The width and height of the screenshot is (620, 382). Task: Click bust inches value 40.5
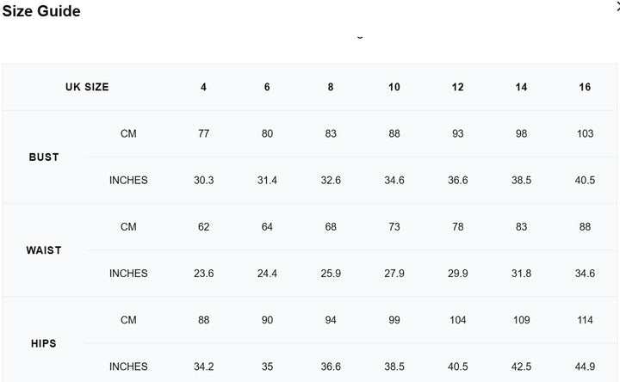pos(585,180)
